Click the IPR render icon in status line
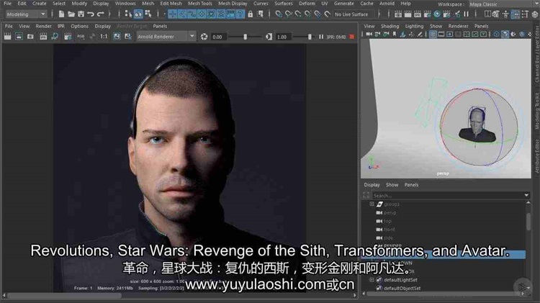 pos(418,14)
